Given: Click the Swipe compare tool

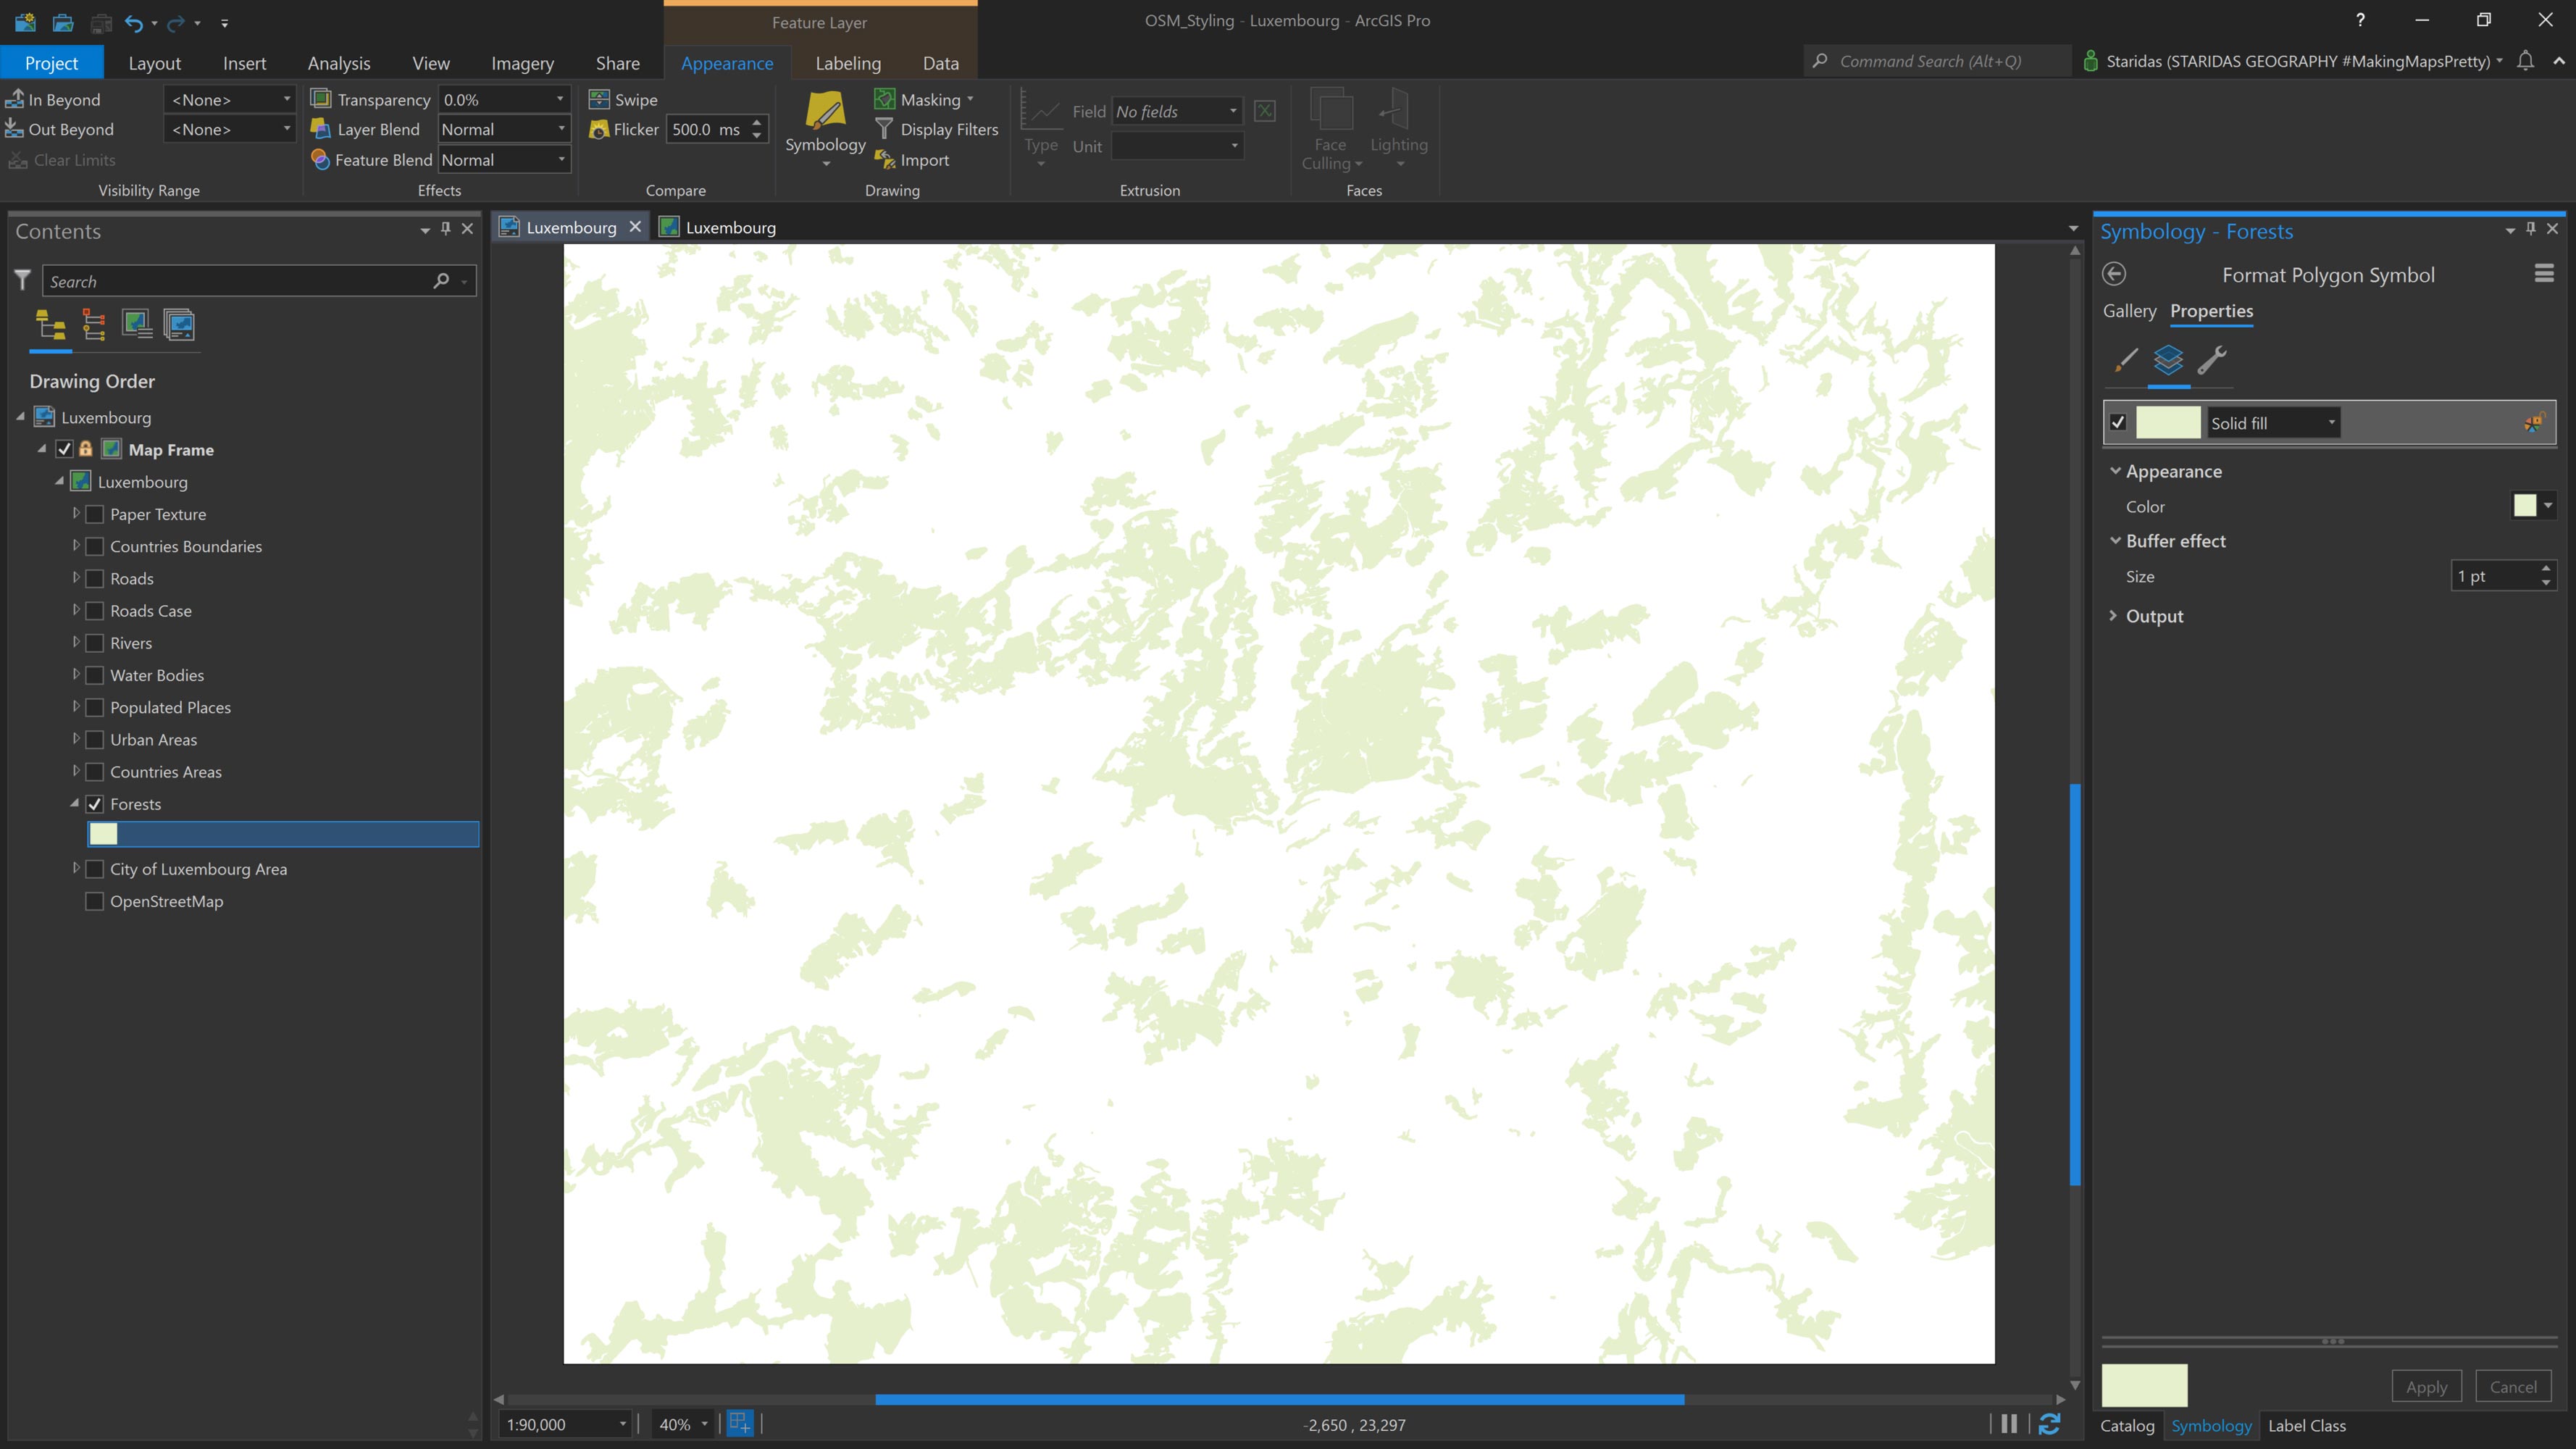Looking at the screenshot, I should click(624, 99).
